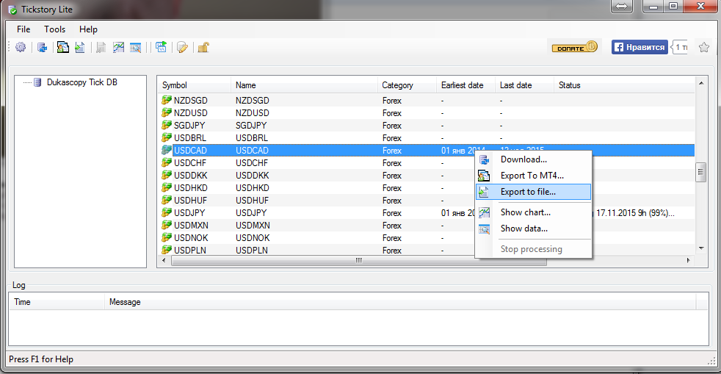Click the NZDUSD row's symbol icon
This screenshot has height=374, width=721.
click(167, 112)
